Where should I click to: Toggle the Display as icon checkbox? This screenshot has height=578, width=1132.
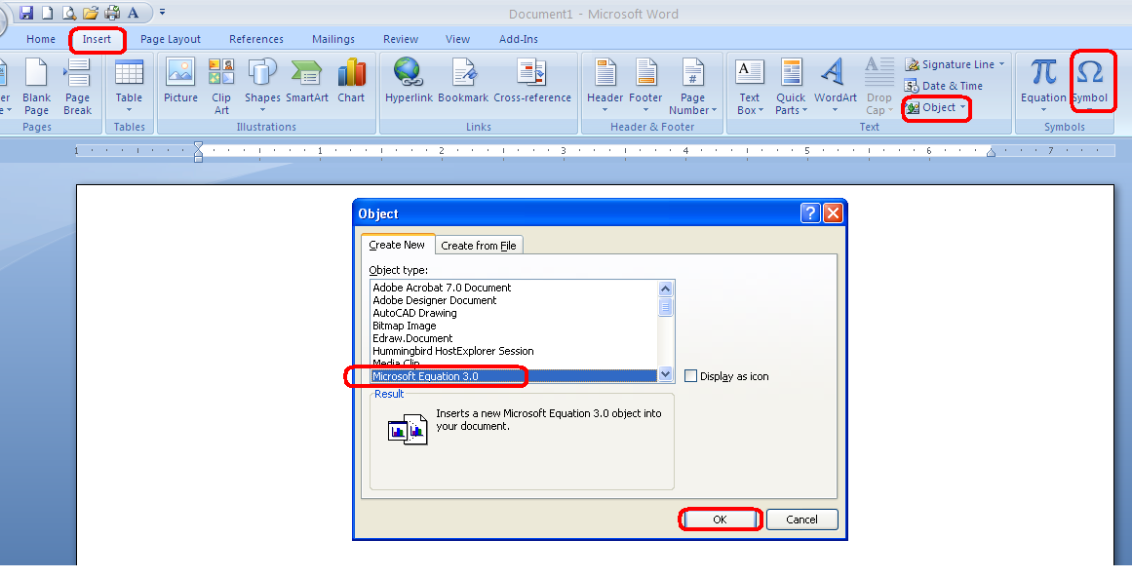(x=690, y=376)
